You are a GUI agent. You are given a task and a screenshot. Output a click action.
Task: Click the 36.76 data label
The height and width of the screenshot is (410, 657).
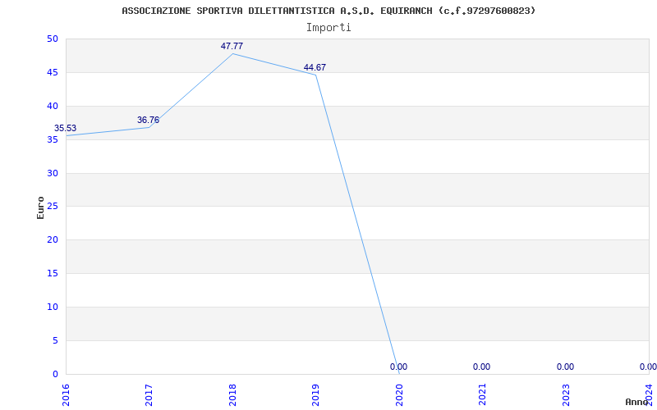[148, 120]
